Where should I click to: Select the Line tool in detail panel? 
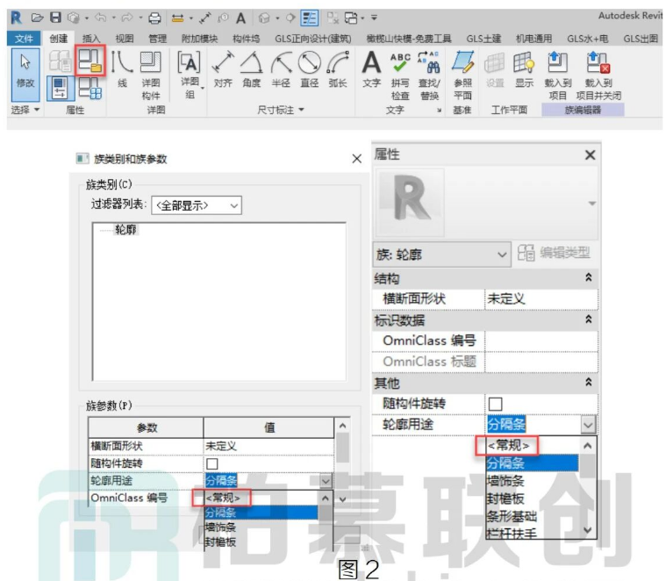[122, 70]
